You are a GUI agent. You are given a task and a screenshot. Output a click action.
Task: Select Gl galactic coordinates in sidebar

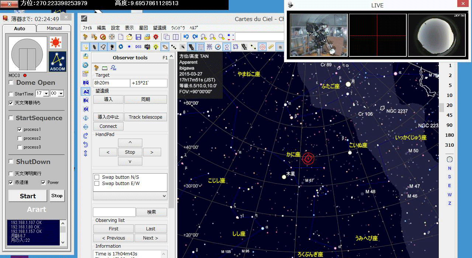click(86, 109)
